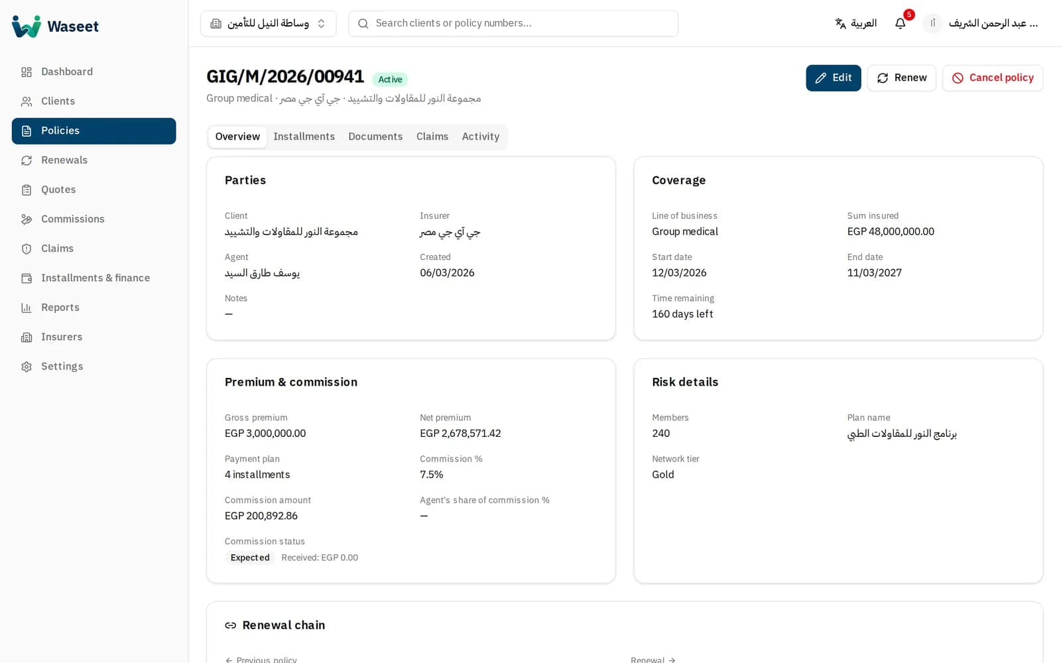
Task: Click the Expected commission status badge
Action: click(x=250, y=558)
